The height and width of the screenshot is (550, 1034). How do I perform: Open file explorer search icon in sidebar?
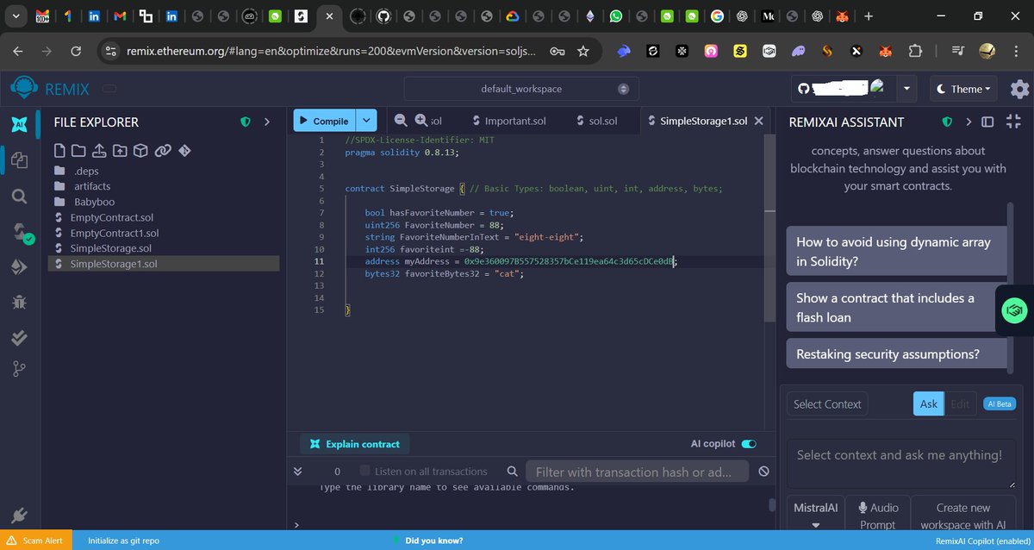click(x=19, y=196)
